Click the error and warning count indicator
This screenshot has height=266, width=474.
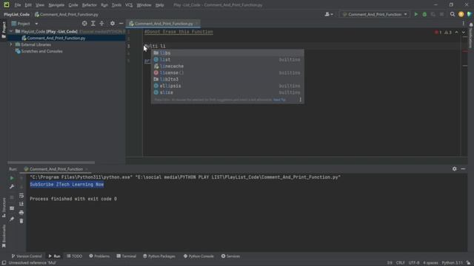[x=443, y=33]
